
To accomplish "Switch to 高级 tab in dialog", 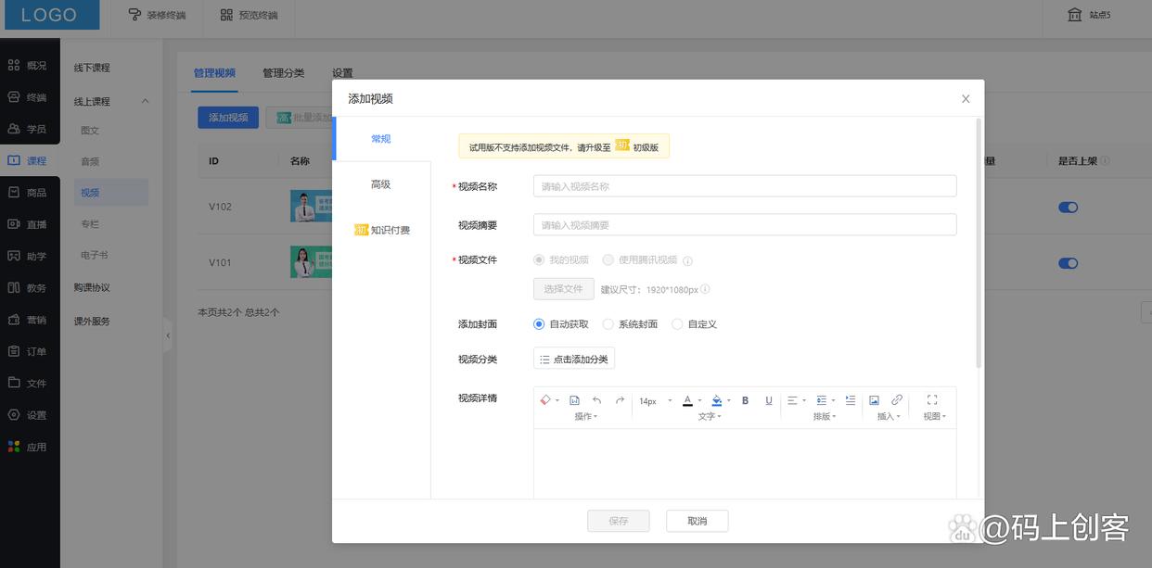I will tap(381, 184).
